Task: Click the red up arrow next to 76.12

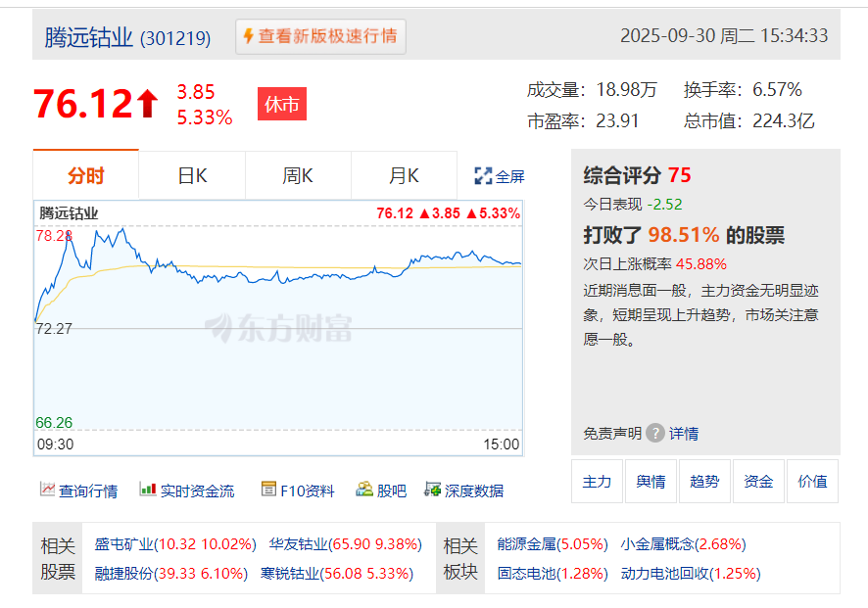Action: pos(147,105)
